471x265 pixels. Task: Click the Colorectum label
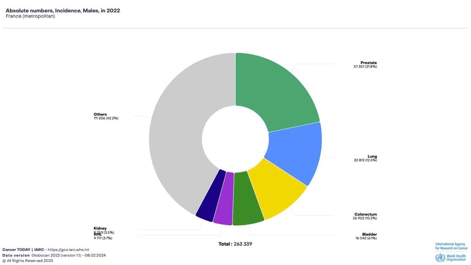pos(366,215)
